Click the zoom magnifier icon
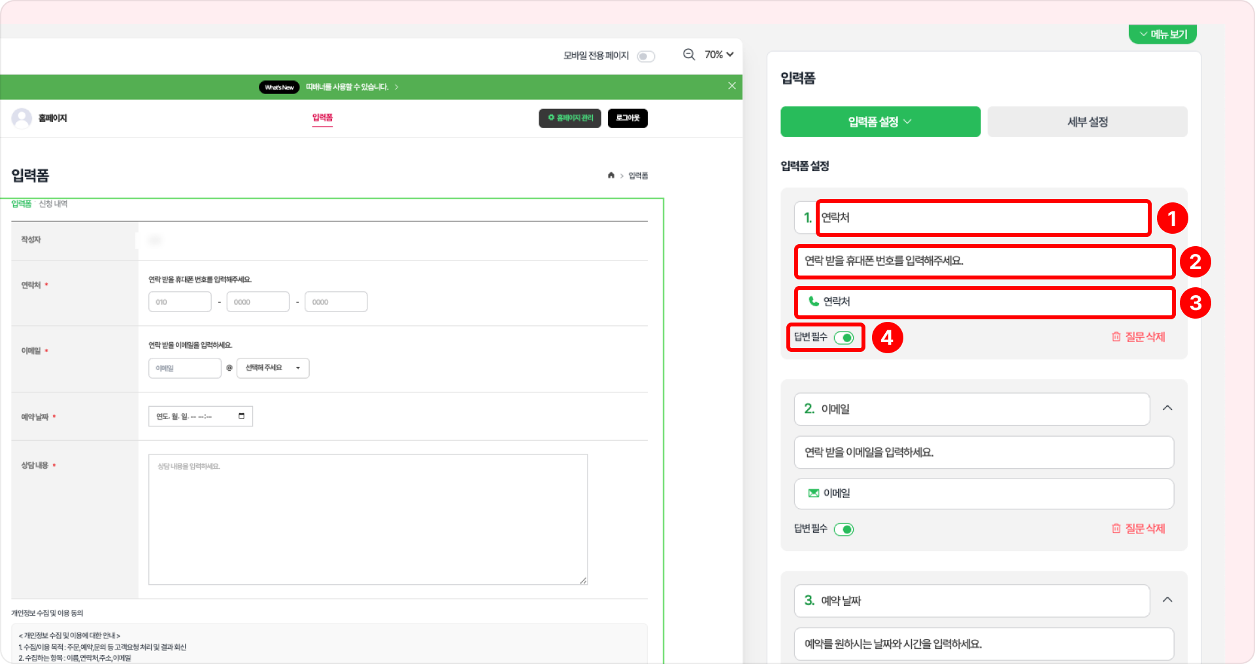1255x664 pixels. [x=689, y=55]
